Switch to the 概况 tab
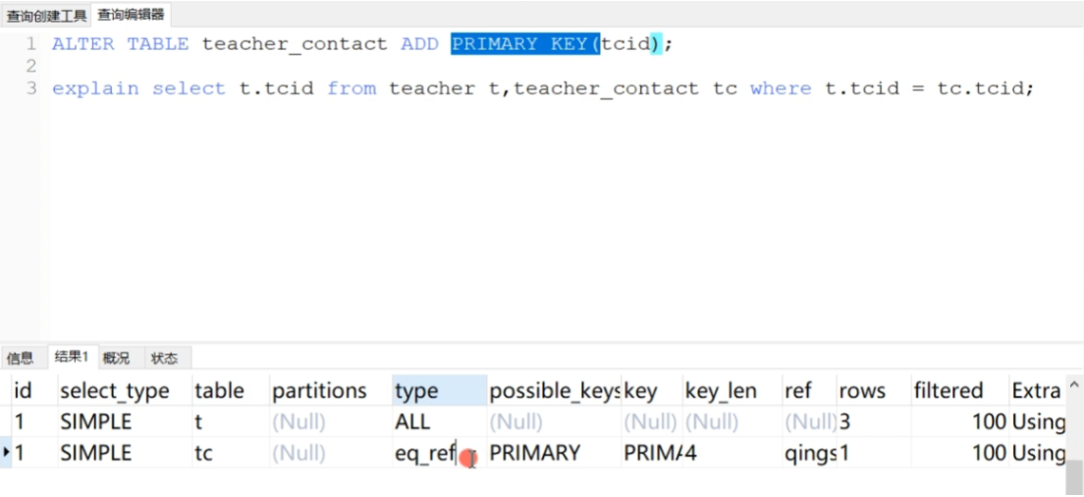The image size is (1084, 497). tap(116, 359)
